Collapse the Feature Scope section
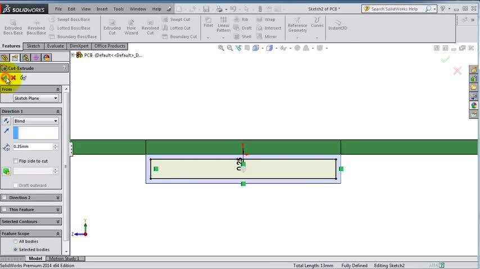 click(x=58, y=234)
